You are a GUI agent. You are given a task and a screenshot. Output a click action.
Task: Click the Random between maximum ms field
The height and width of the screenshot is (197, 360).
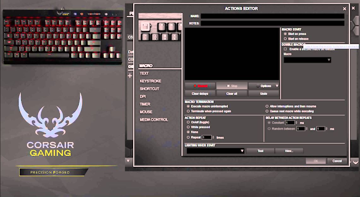pyautogui.click(x=321, y=129)
